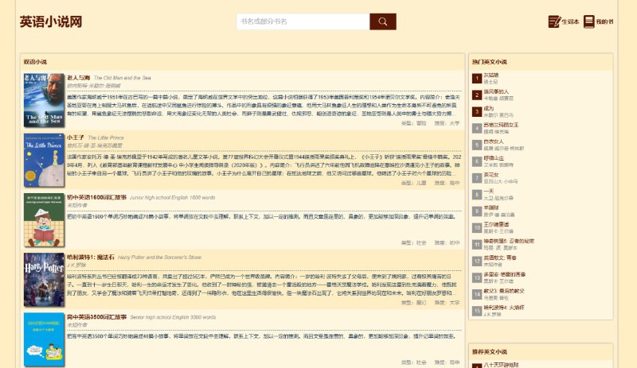Screen dimensions: 637x368
Task: Click the rank 3 badge in hot list
Action: coord(476,111)
